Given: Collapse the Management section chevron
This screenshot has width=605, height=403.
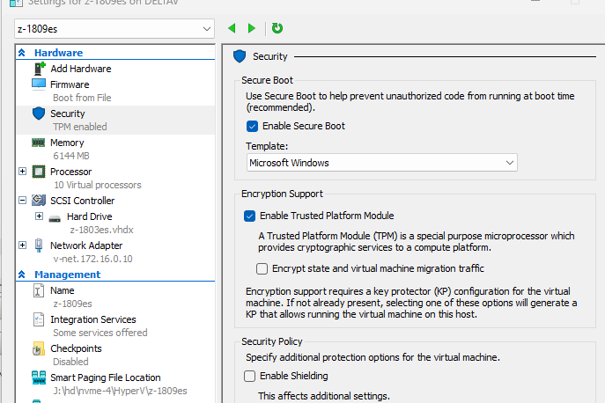Looking at the screenshot, I should click(x=22, y=275).
